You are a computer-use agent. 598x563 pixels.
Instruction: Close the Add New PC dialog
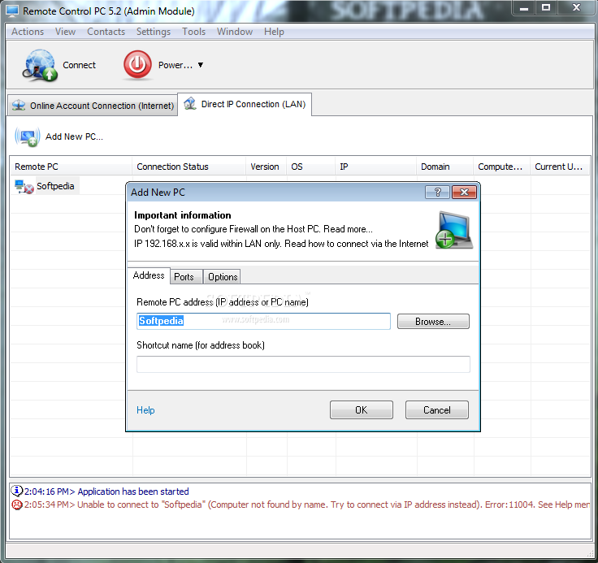pyautogui.click(x=464, y=193)
